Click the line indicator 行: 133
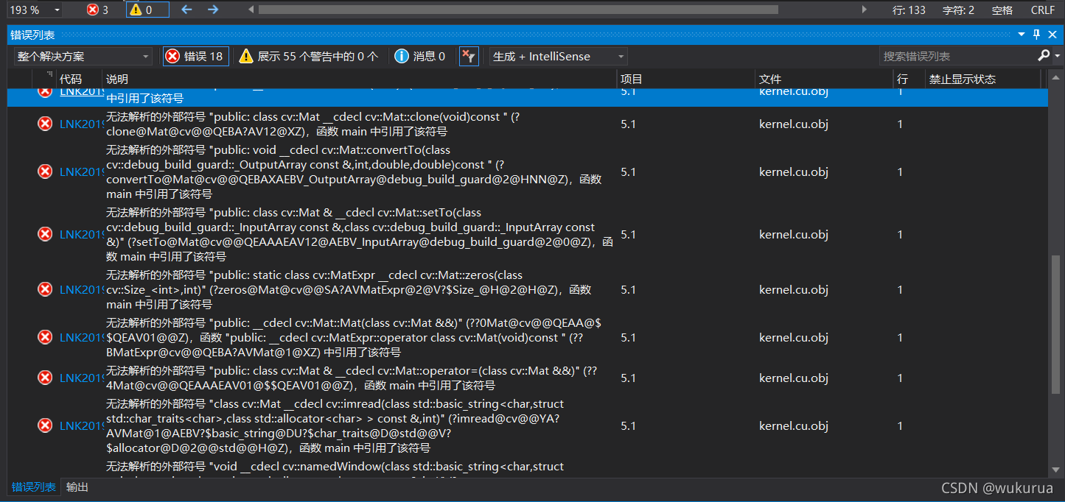Viewport: 1065px width, 502px height. click(x=909, y=10)
